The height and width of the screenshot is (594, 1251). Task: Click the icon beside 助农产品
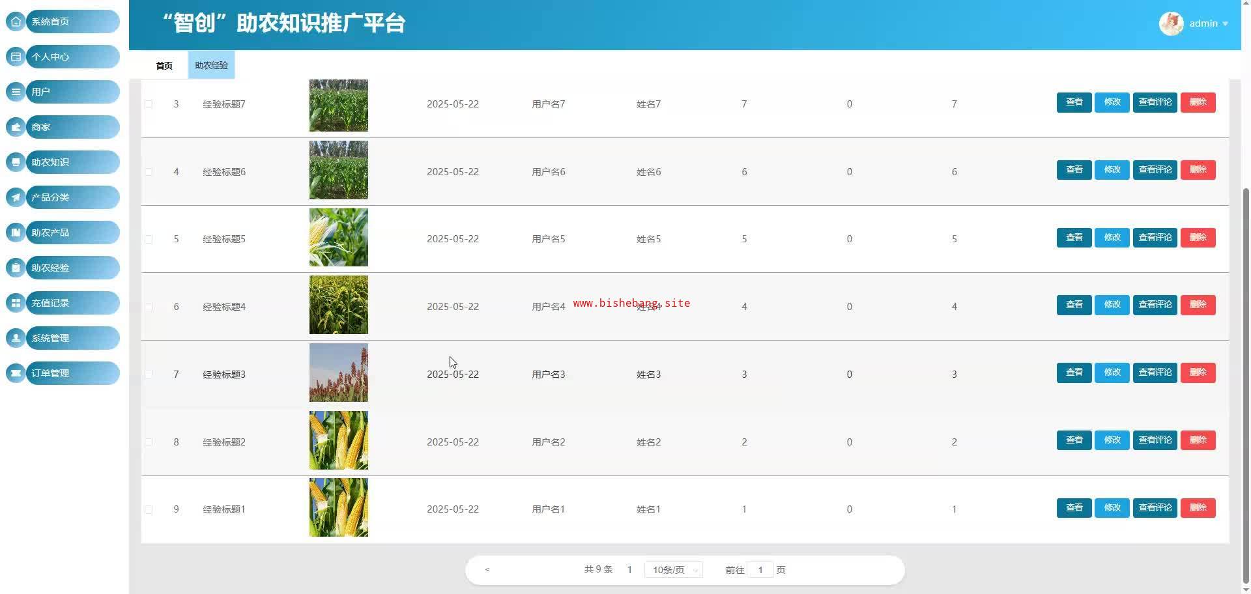click(16, 233)
